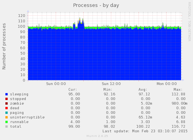Click the 'zombie' legend label
This screenshot has width=193, height=140.
click(17, 103)
